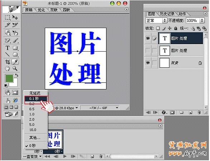Select the Hand tool
This screenshot has height=161, width=210.
(x=8, y=68)
